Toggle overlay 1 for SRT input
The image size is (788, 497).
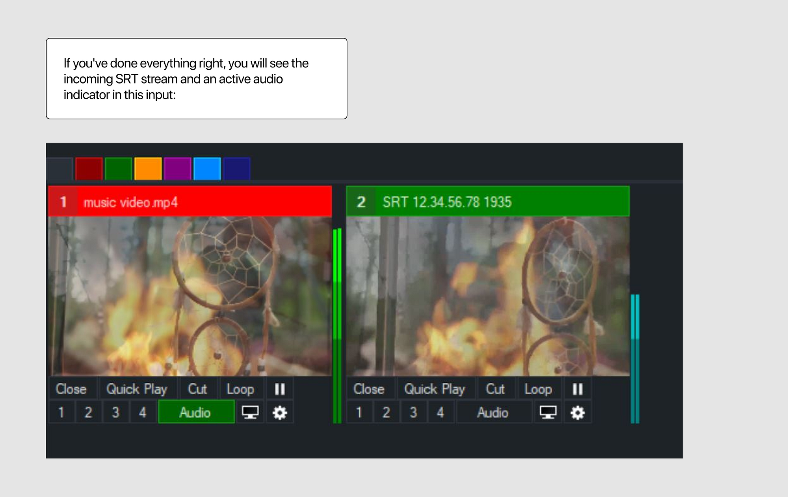click(359, 412)
